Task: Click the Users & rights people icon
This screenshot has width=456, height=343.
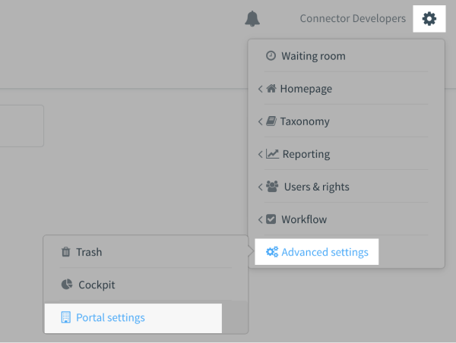Action: click(273, 187)
